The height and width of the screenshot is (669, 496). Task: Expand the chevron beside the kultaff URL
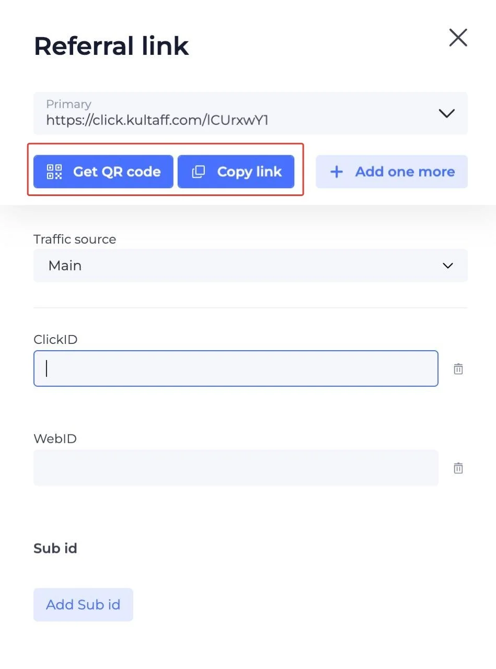click(x=446, y=113)
